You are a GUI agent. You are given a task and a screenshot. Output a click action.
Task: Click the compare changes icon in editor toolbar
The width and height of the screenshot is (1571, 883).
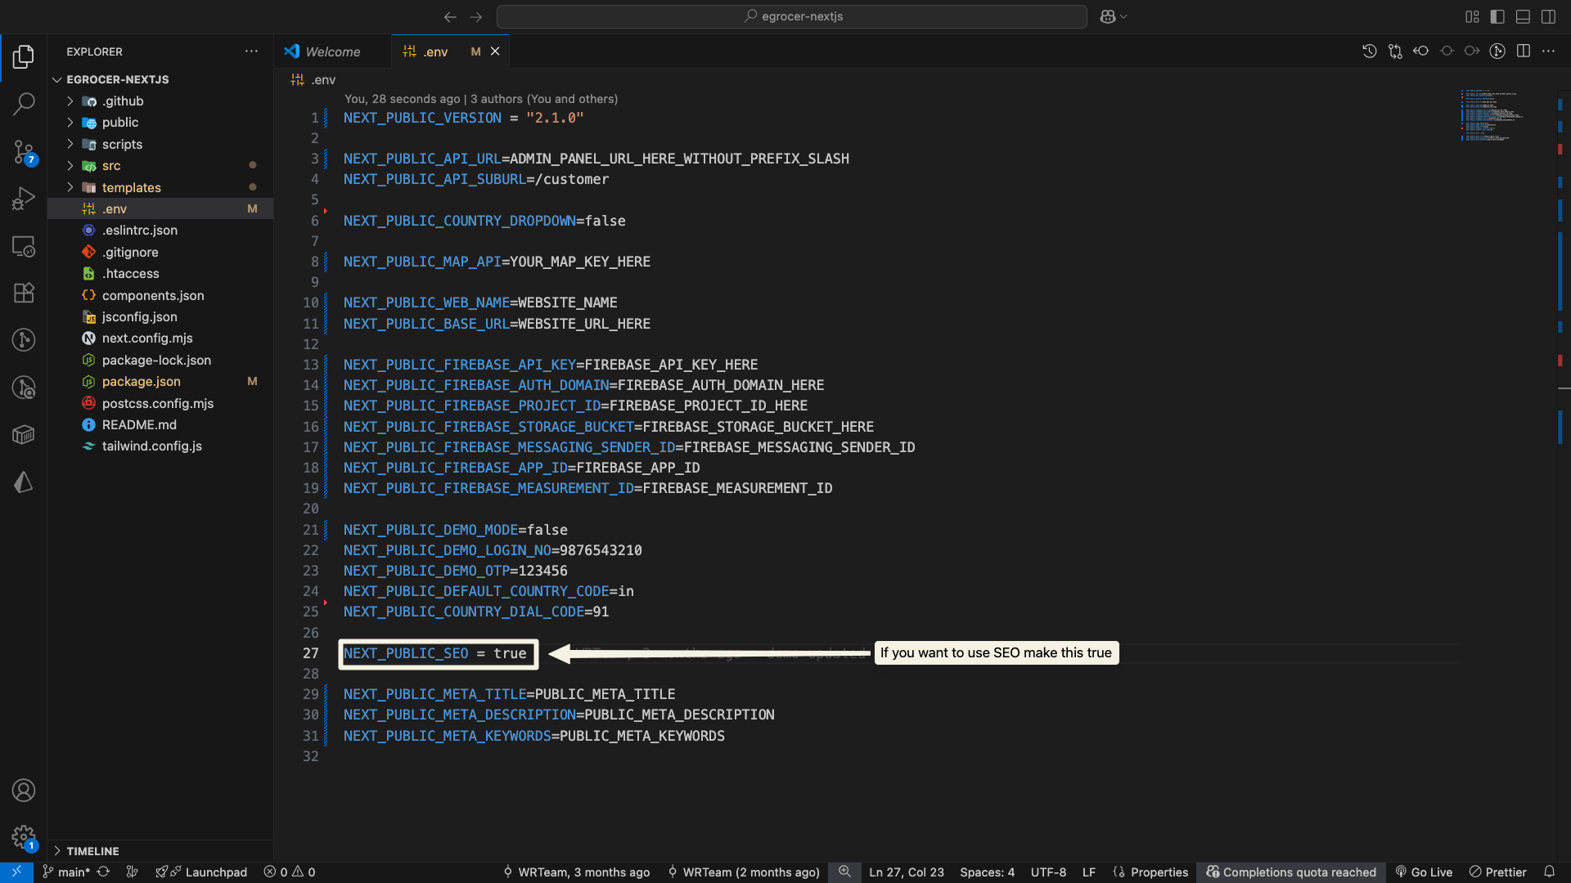(1395, 52)
